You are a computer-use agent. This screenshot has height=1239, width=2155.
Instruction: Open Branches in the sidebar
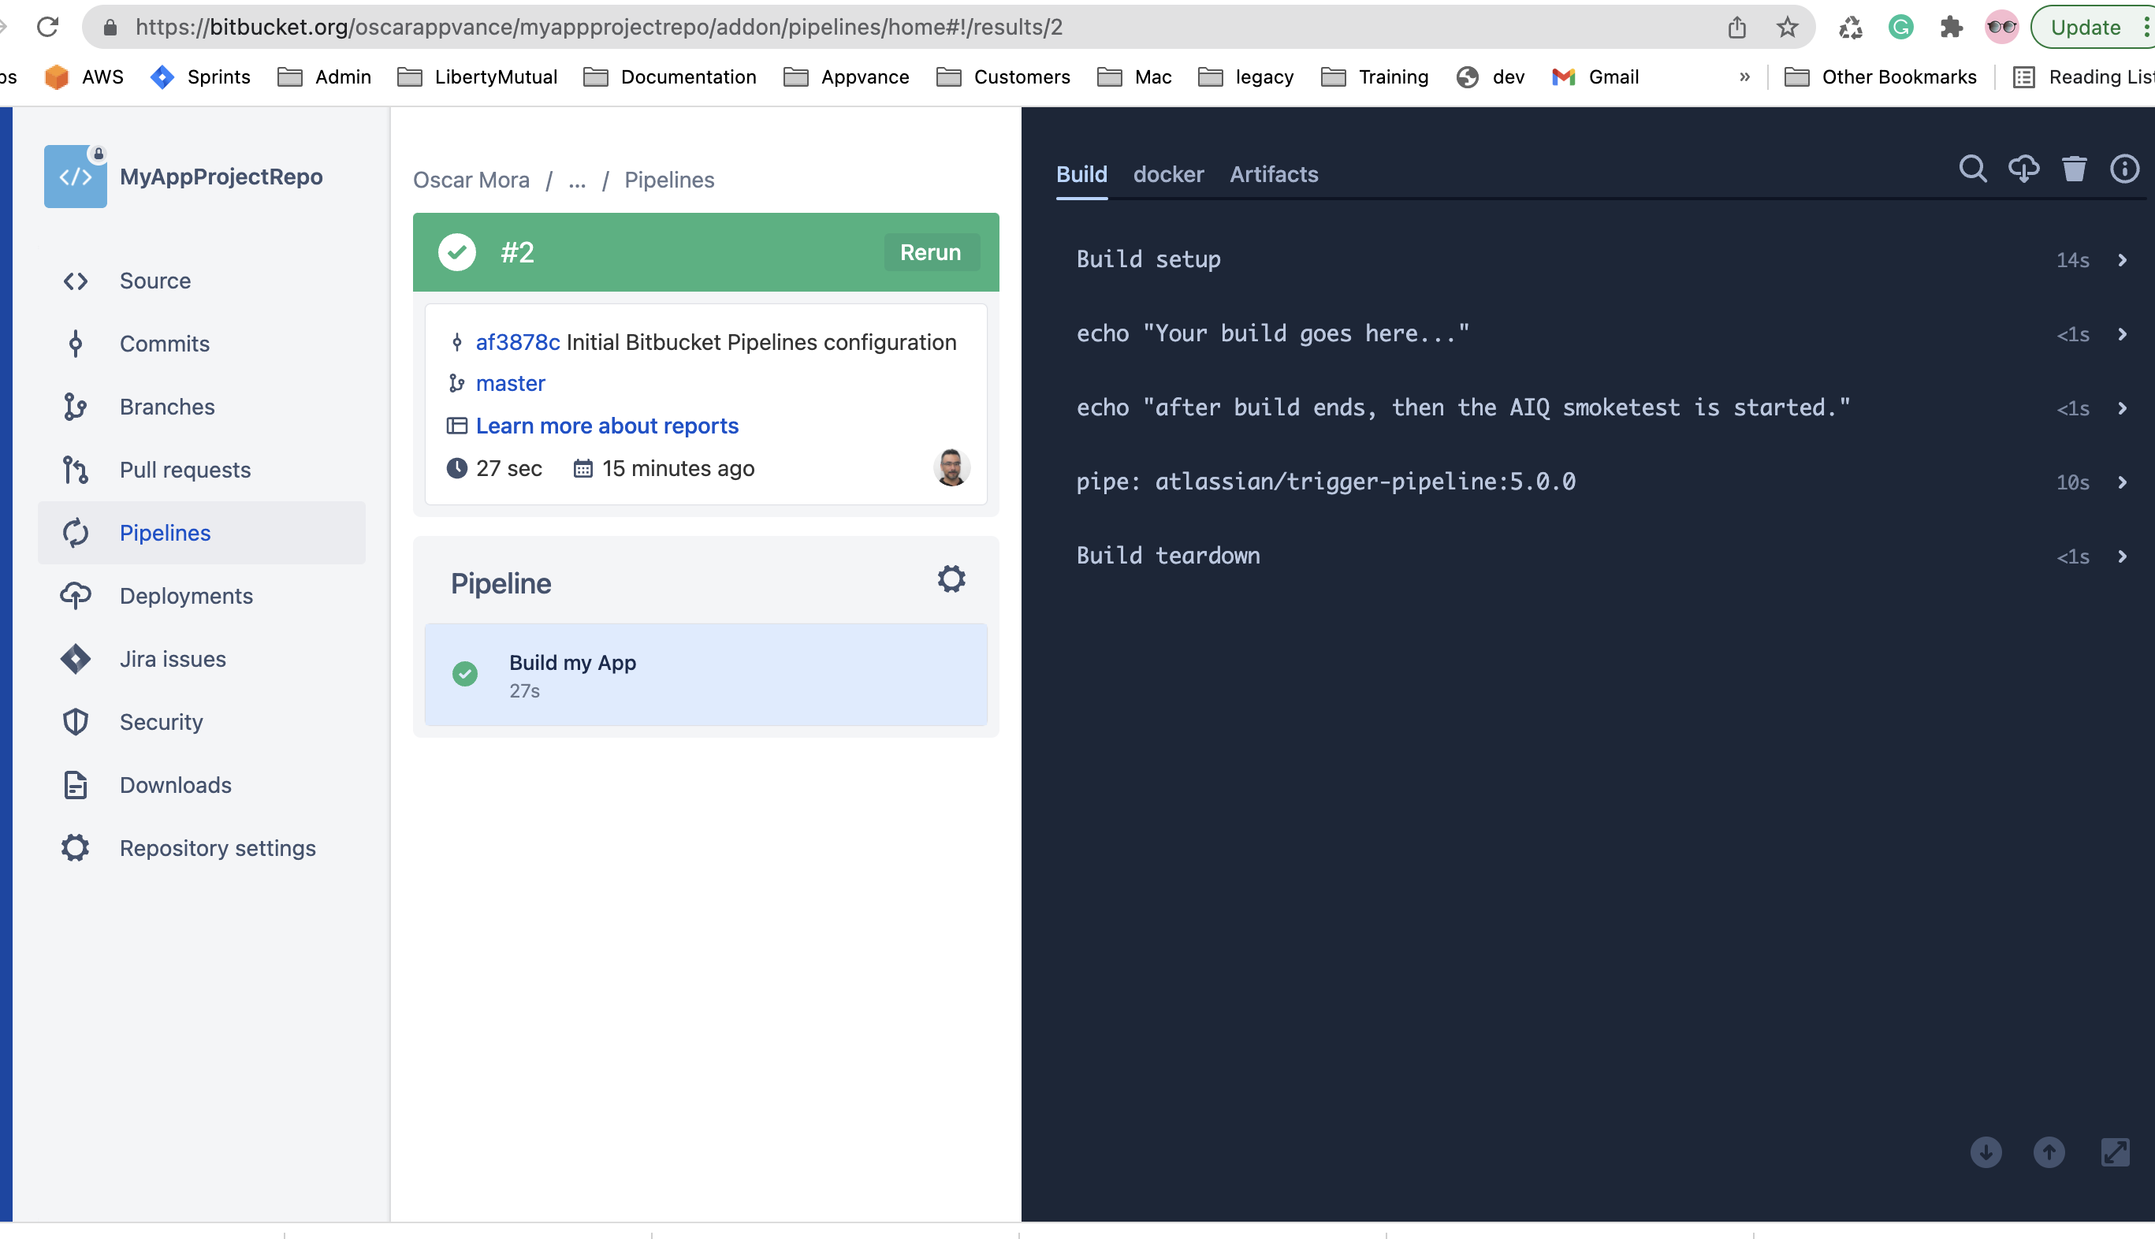(202, 407)
